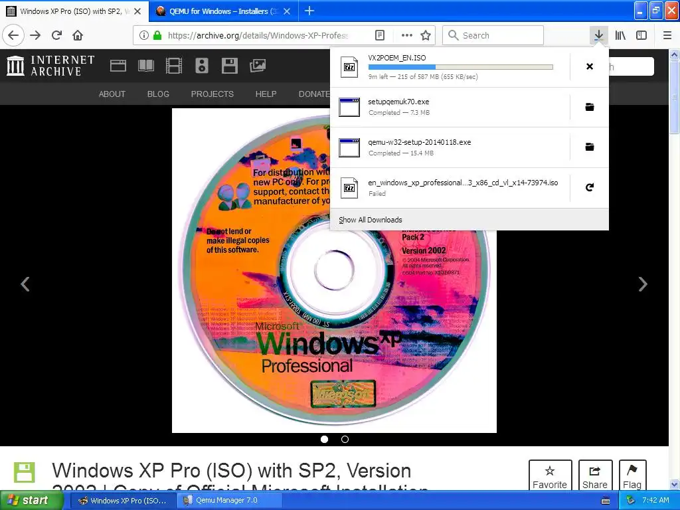Bookmark this page with the star
The height and width of the screenshot is (510, 680).
pyautogui.click(x=426, y=35)
